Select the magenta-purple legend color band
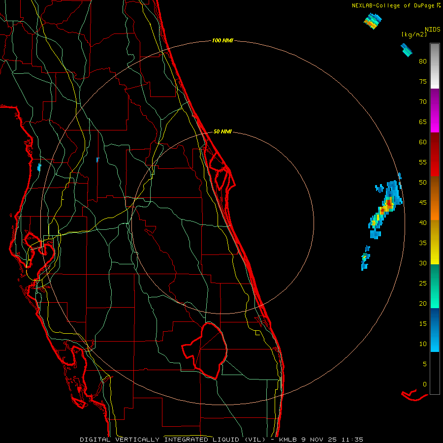Viewport: 443px width, 443px height. pos(435,110)
